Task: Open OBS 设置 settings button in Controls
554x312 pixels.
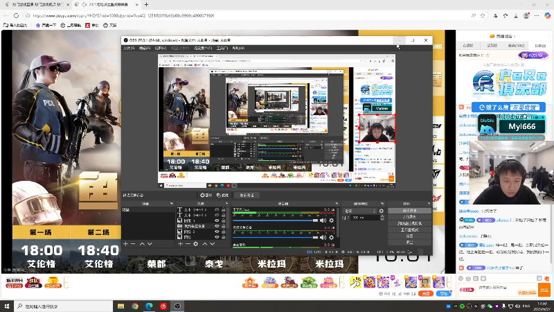Action: click(x=409, y=236)
